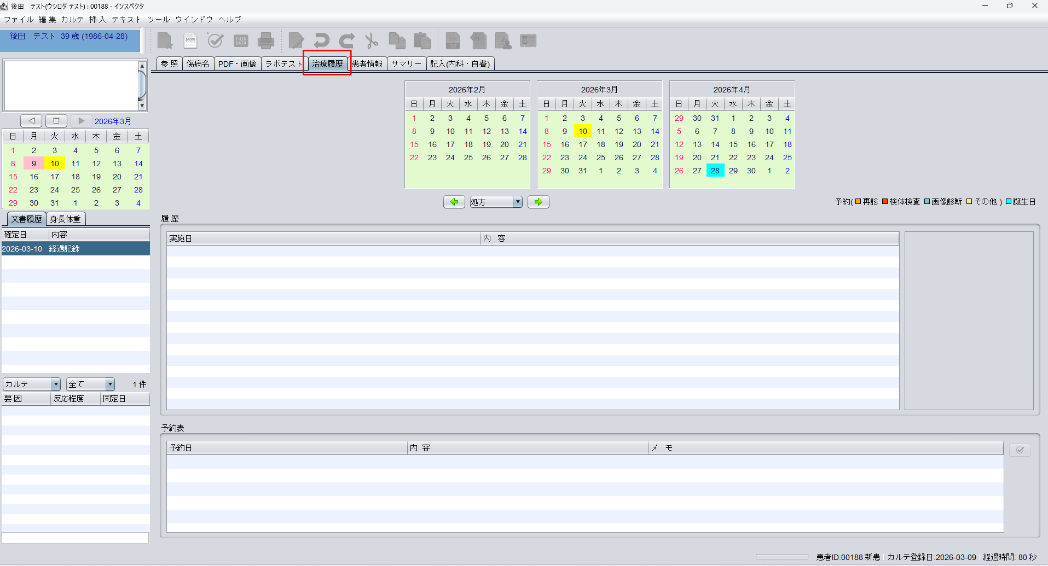Click the print (printer) toolbar icon
1048x566 pixels.
point(266,41)
